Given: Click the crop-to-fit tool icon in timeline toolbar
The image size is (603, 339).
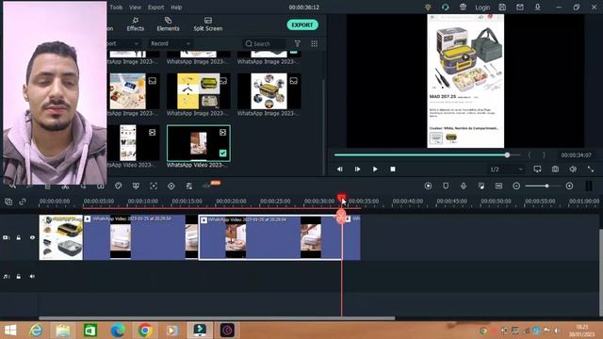Looking at the screenshot, I should click(154, 186).
